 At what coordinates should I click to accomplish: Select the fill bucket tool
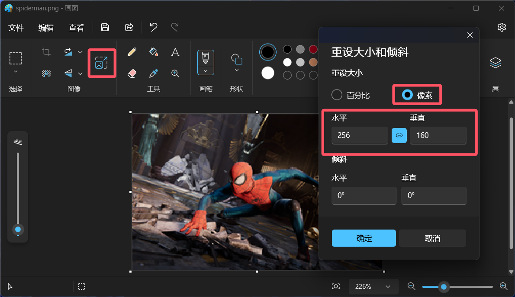[153, 52]
